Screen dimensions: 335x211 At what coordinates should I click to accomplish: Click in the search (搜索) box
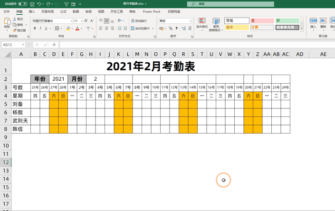tap(230, 4)
